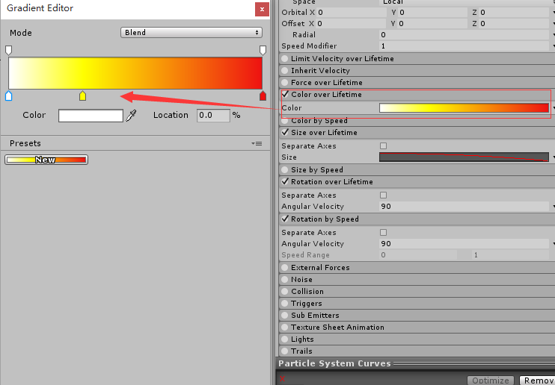Open the Color over Lifetime gradient field
Viewport: 555px width, 385px height.
click(x=464, y=108)
